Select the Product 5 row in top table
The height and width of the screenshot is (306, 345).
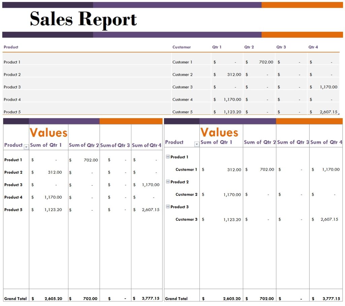[x=11, y=112]
